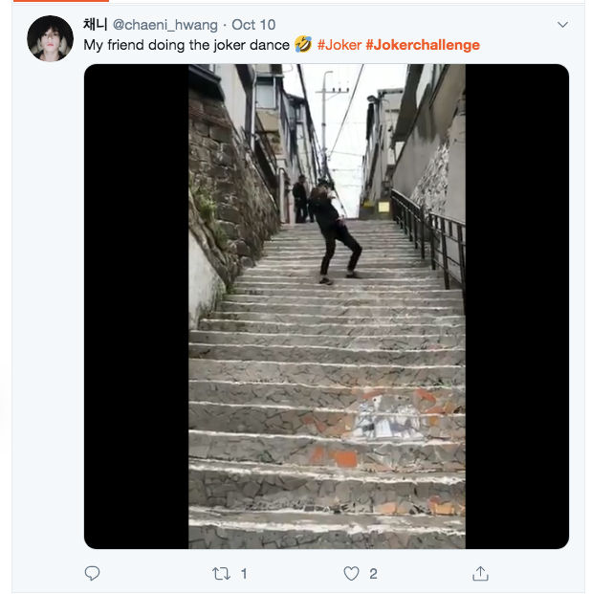This screenshot has width=613, height=594.
Task: Click the retweet count number 1
Action: point(244,573)
